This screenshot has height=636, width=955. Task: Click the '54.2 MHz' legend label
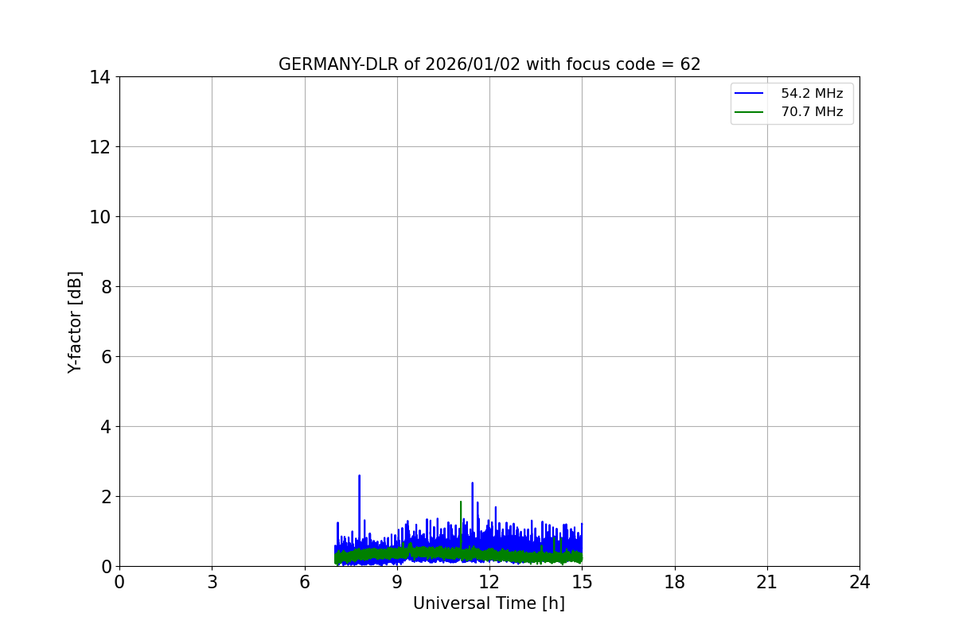point(812,94)
